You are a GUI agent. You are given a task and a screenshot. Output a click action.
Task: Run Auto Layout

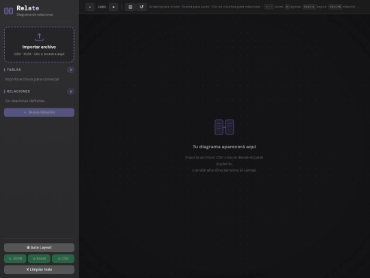[x=39, y=248]
